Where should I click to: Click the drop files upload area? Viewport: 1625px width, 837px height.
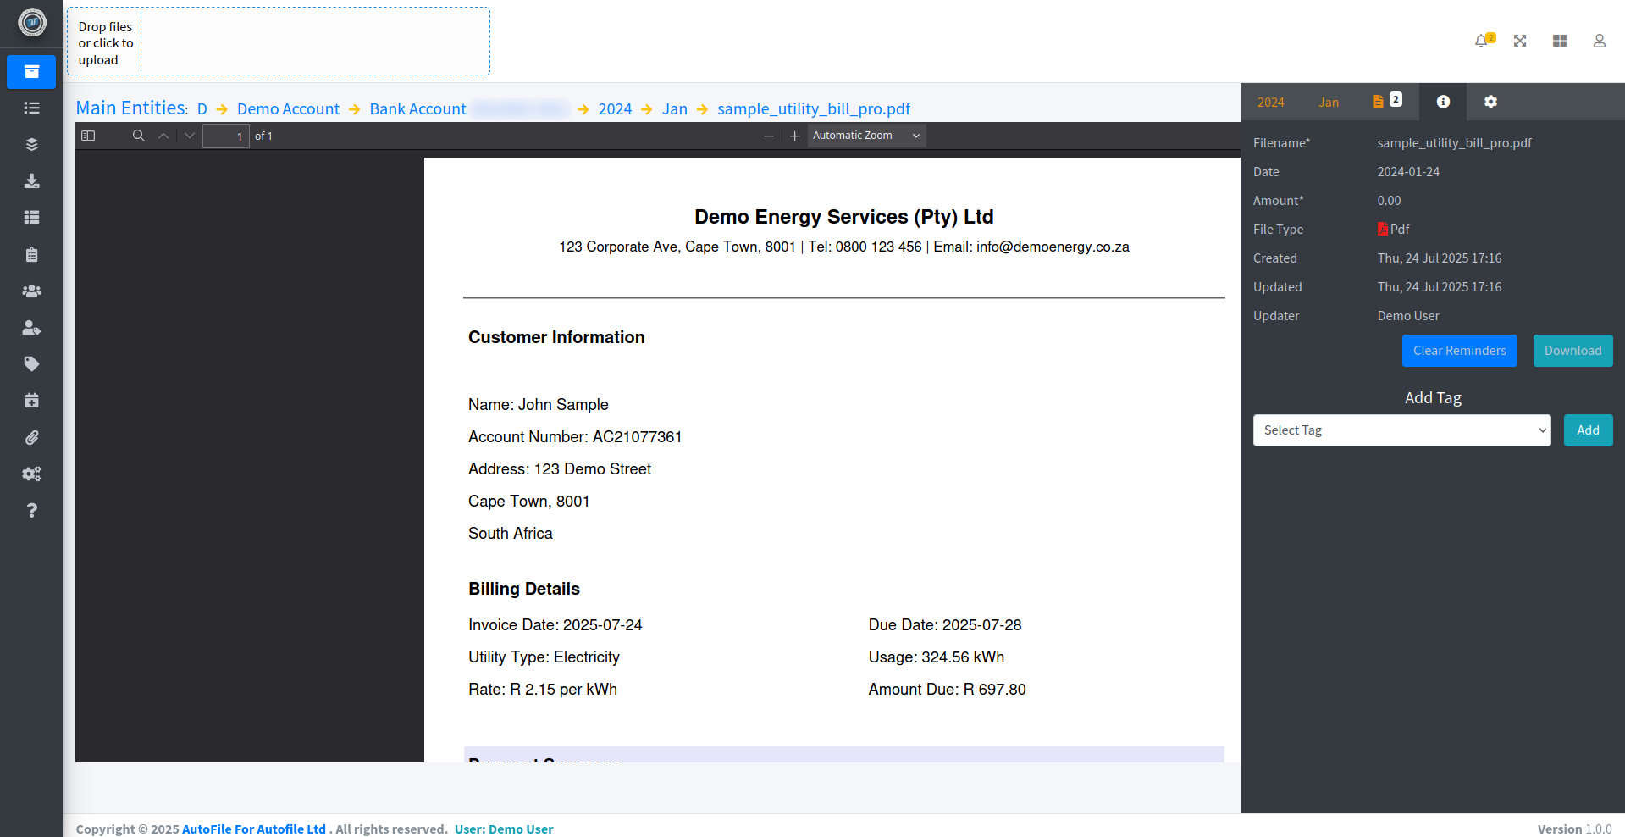pos(278,42)
